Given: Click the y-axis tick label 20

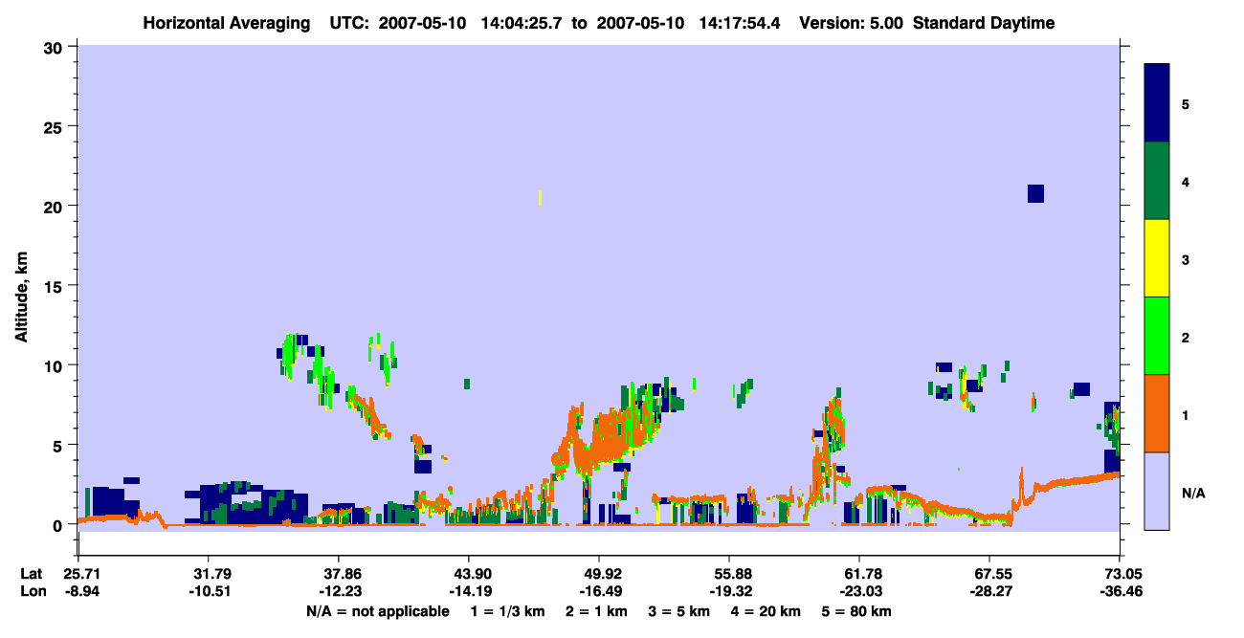Looking at the screenshot, I should pyautogui.click(x=56, y=206).
